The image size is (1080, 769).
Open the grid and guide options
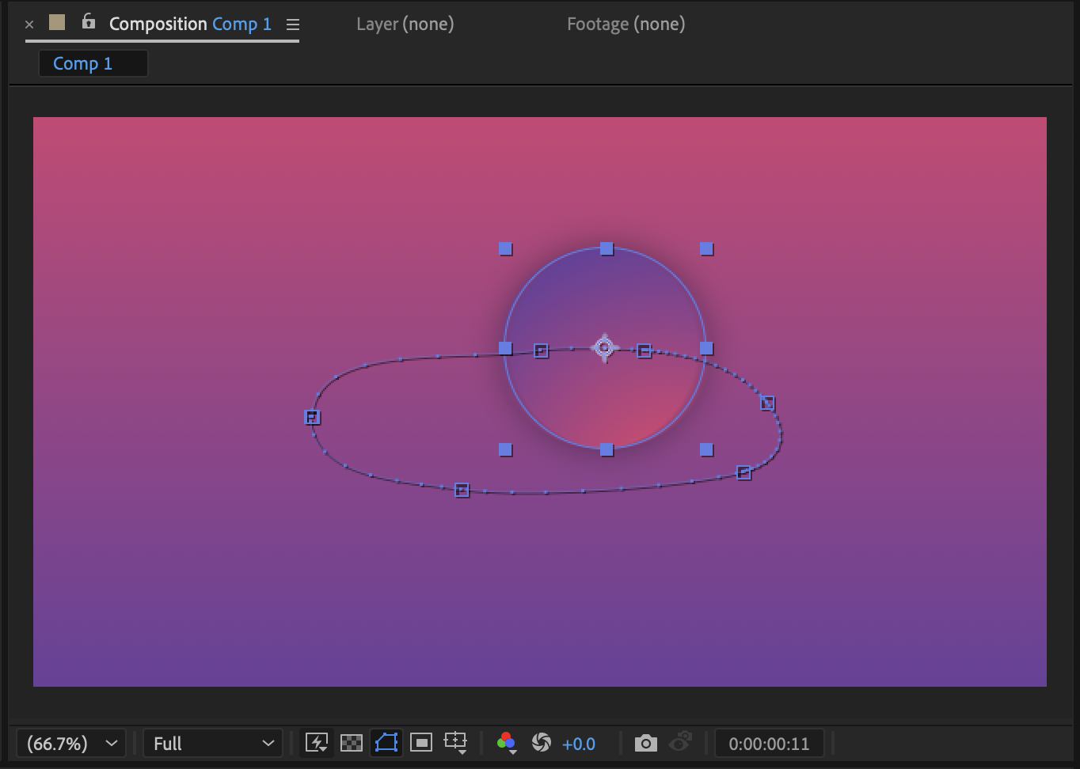[456, 743]
